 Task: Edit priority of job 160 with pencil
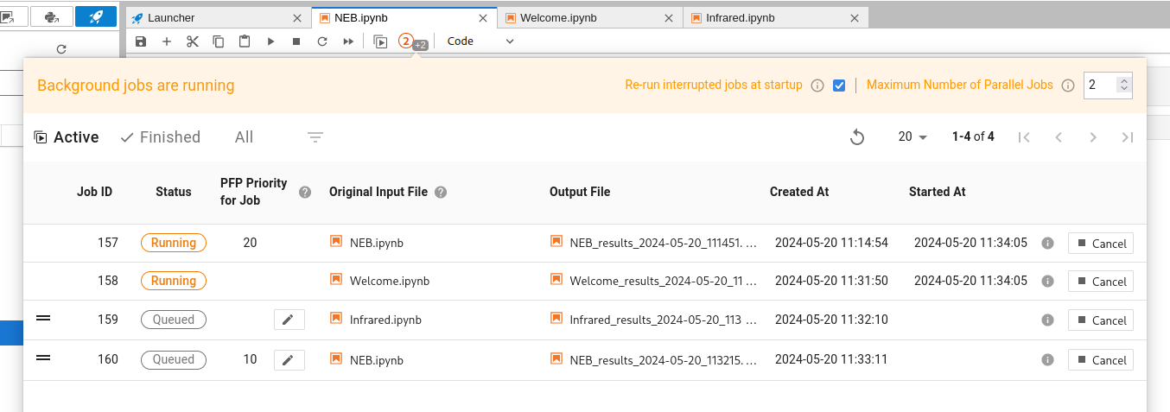tap(289, 359)
